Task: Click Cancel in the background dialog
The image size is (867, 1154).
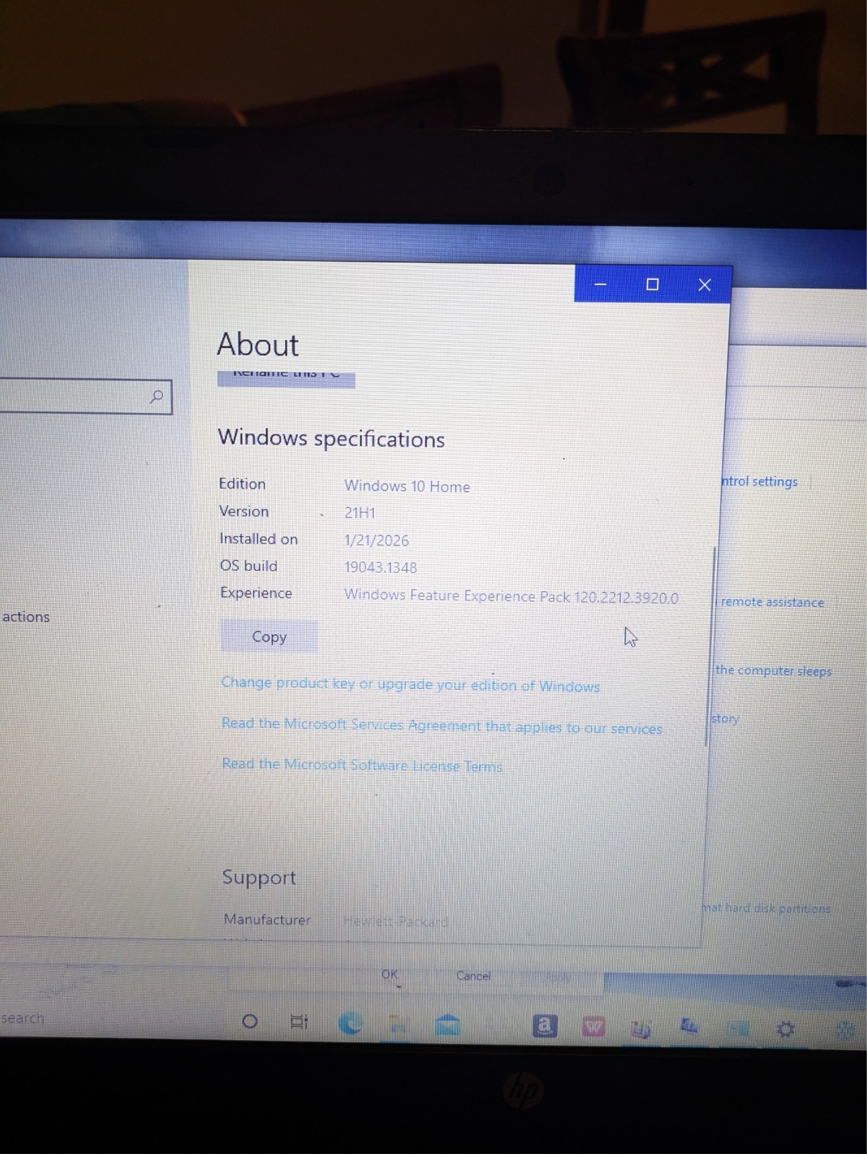Action: click(x=474, y=976)
